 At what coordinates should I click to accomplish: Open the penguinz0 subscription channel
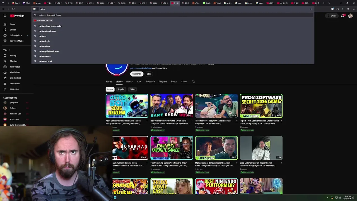pyautogui.click(x=14, y=102)
